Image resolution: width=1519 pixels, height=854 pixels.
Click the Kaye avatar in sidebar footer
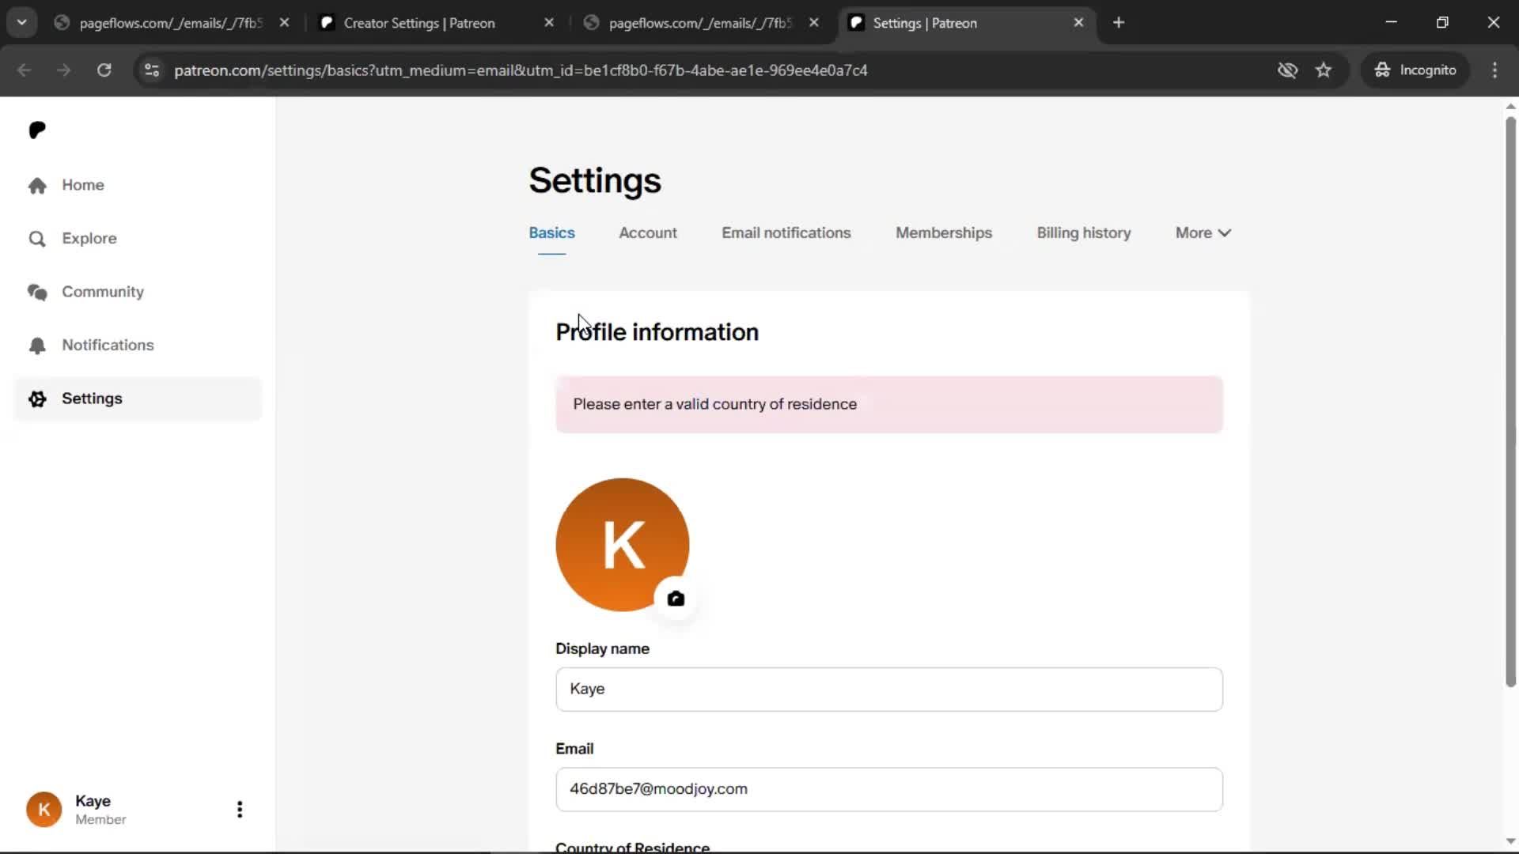[x=44, y=809]
